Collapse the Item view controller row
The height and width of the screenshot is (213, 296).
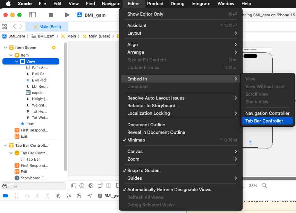11,55
